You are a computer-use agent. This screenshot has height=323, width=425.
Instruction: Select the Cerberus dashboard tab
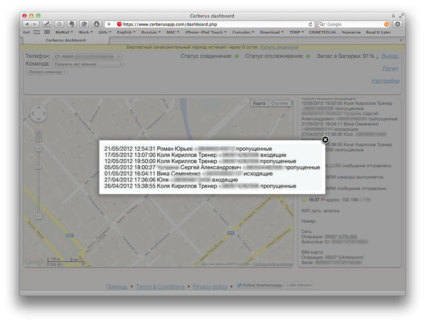(66, 40)
